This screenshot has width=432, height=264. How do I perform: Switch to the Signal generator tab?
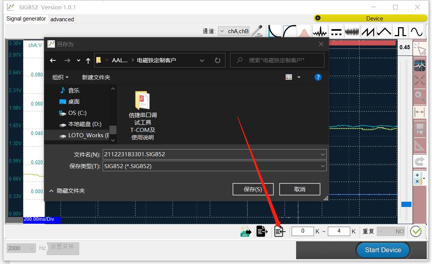click(x=26, y=19)
